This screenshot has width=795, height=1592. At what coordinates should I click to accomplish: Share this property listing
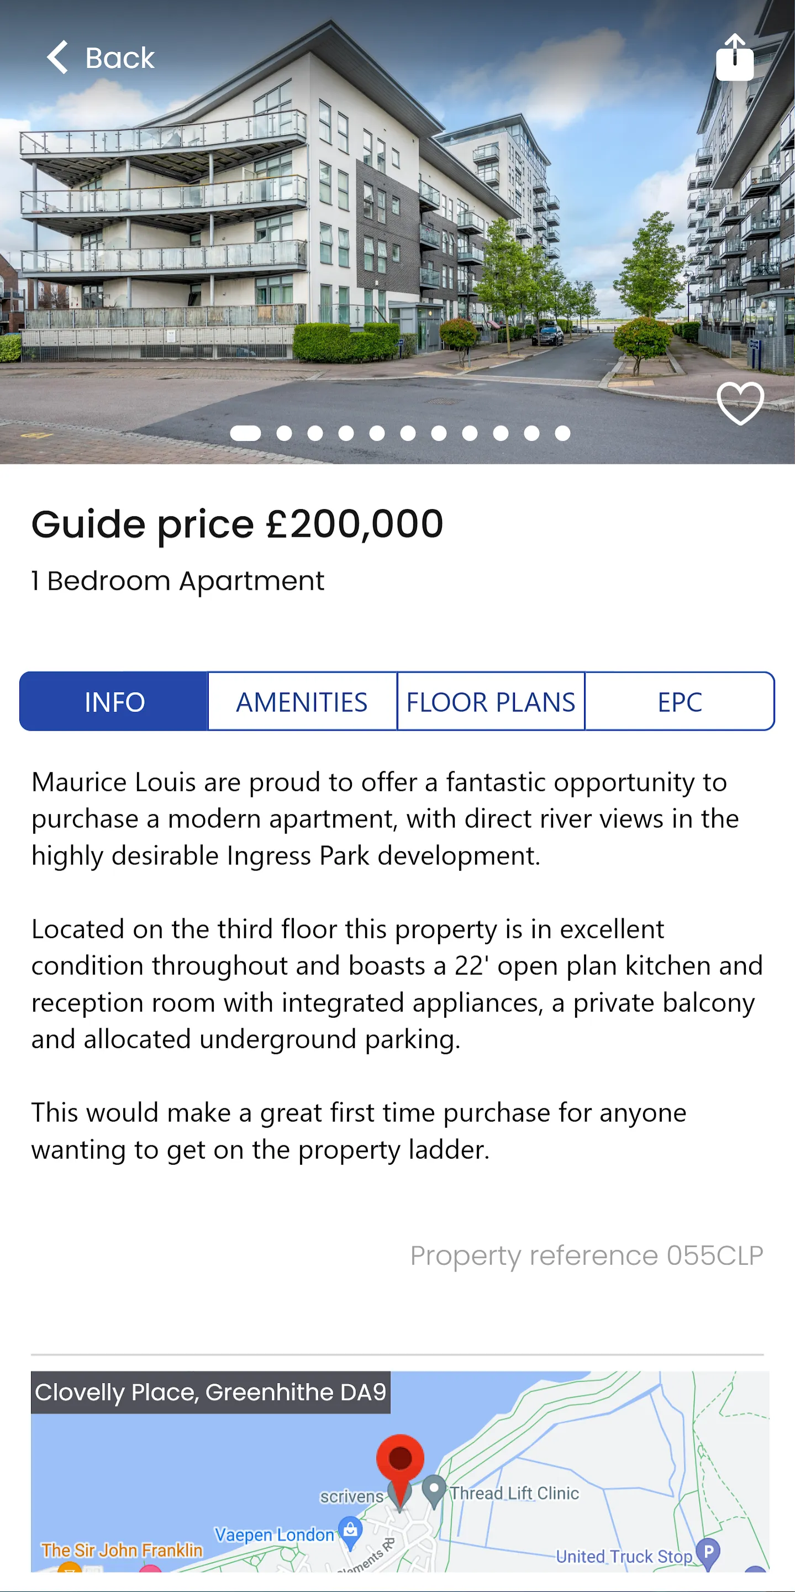734,57
